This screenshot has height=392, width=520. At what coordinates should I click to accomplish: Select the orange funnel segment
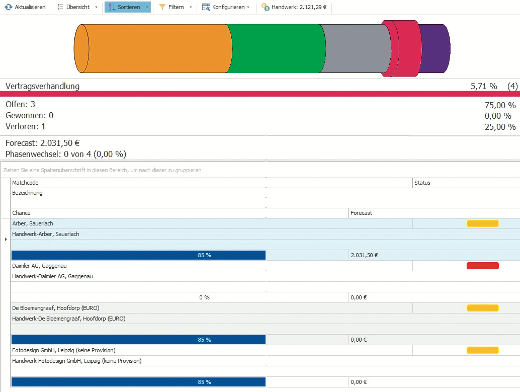point(151,48)
